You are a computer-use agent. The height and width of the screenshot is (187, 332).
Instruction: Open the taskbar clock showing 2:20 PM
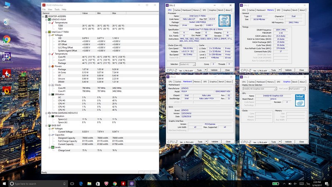(x=317, y=184)
